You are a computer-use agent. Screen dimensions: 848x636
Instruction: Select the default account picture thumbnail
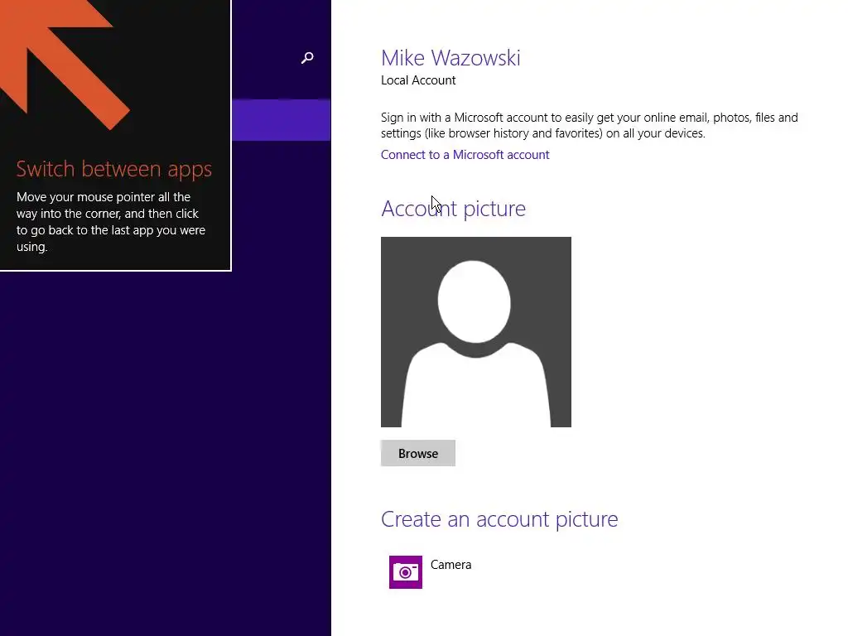point(476,332)
